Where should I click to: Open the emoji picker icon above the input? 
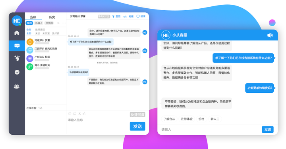coord(70,113)
